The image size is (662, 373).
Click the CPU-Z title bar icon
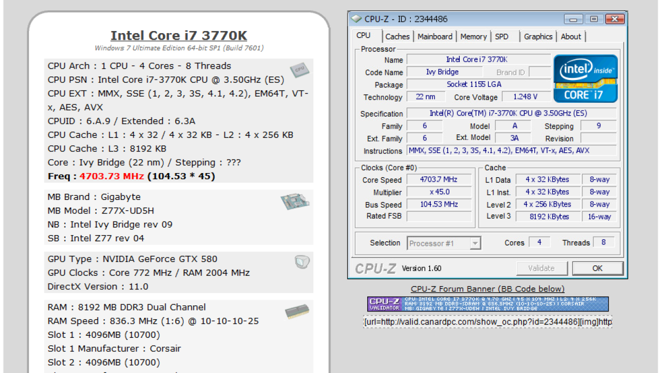(x=356, y=19)
